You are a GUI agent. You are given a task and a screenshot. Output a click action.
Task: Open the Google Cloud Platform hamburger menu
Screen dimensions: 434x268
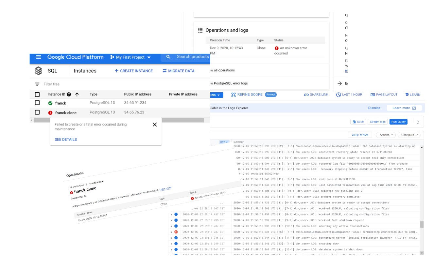[x=38, y=57]
